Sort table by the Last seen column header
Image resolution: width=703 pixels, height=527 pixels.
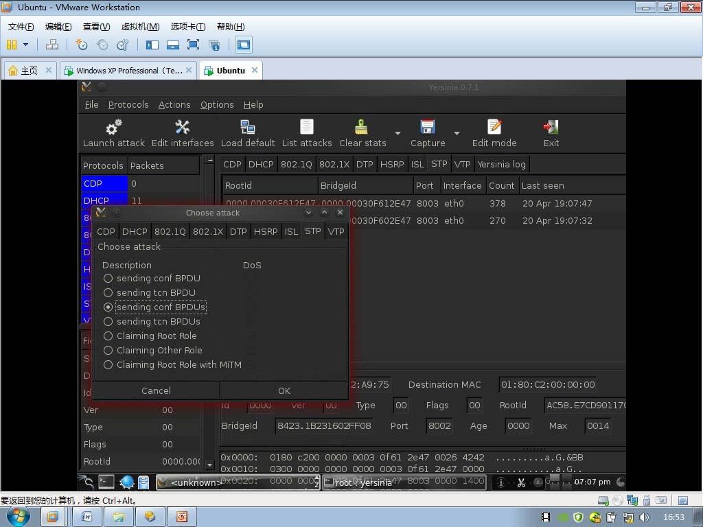pos(571,185)
